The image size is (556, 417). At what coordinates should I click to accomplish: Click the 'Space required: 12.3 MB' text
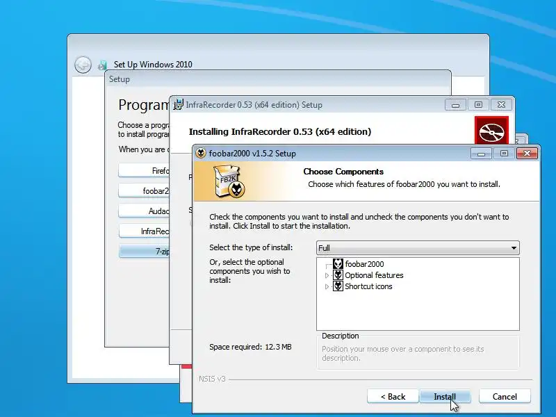pyautogui.click(x=250, y=347)
